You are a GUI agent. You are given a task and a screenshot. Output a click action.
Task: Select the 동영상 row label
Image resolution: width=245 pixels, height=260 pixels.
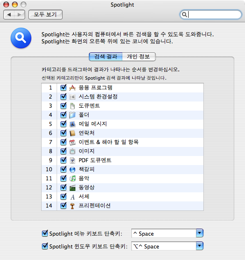pyautogui.click(x=86, y=187)
